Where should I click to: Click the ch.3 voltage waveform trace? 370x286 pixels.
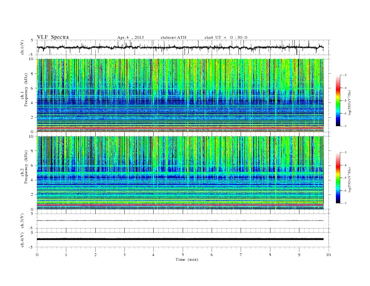click(x=180, y=221)
